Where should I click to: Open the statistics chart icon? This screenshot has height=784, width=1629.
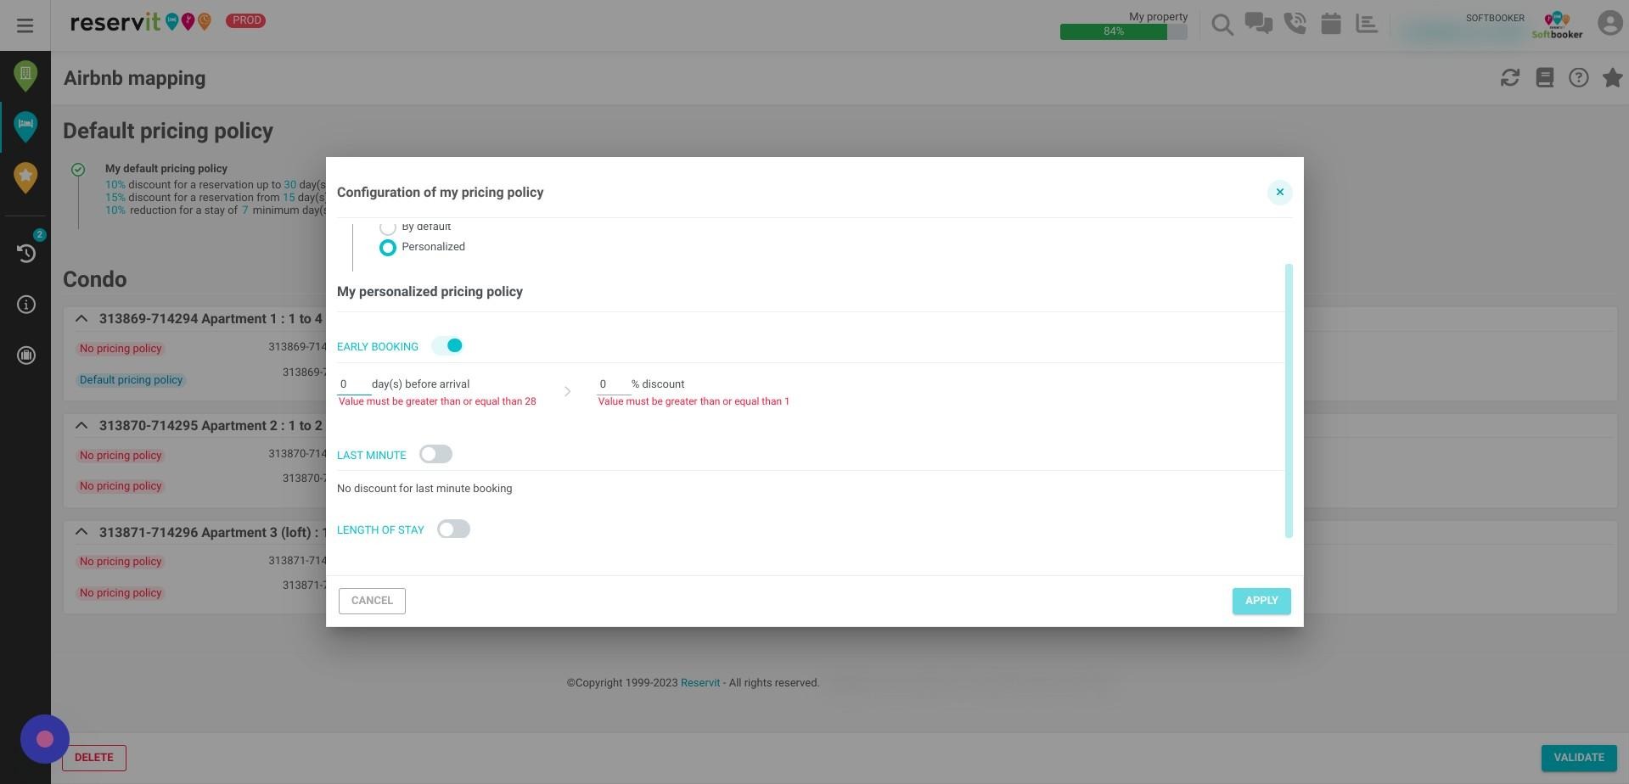click(1367, 24)
